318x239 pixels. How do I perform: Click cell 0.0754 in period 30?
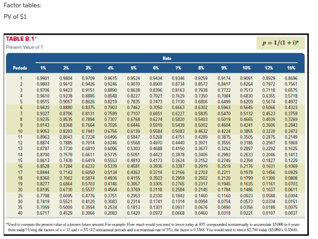pos(224,202)
